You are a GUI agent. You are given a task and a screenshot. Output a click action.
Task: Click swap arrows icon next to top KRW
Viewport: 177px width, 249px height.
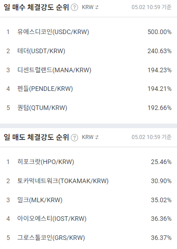[x=97, y=7]
